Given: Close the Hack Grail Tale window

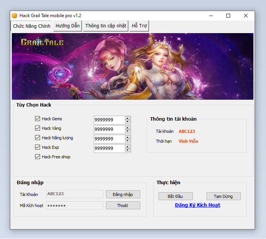Looking at the screenshot, I should click(x=246, y=16).
